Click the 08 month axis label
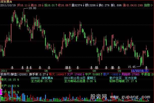The width and height of the screenshot is (154, 103). coord(94,71)
